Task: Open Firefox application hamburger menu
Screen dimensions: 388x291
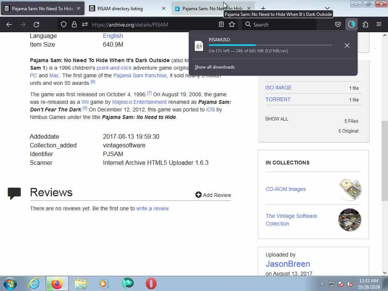Action: [x=379, y=25]
